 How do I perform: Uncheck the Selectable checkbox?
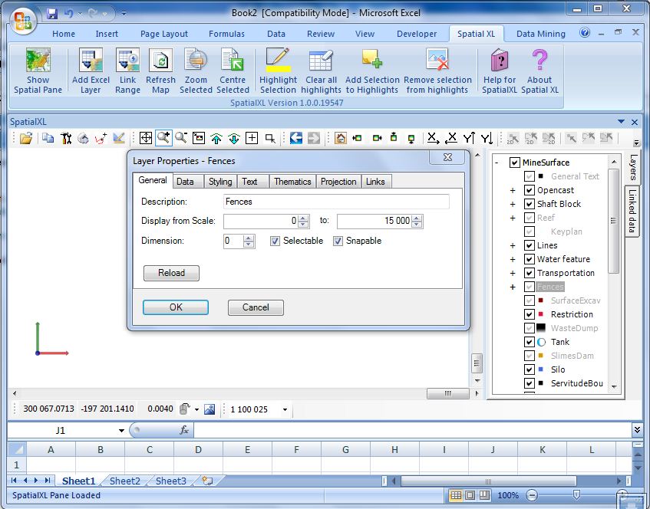276,241
